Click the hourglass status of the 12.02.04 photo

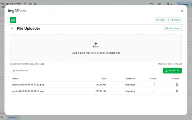coord(154,91)
